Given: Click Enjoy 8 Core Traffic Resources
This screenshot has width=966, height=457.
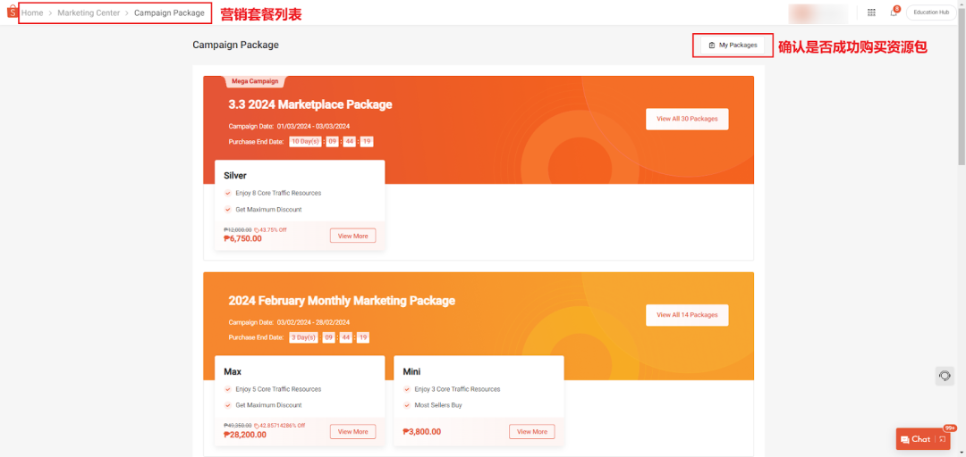Looking at the screenshot, I should click(278, 193).
